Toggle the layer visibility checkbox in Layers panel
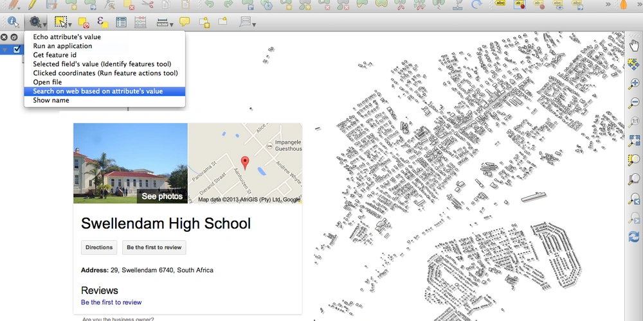 [x=17, y=49]
